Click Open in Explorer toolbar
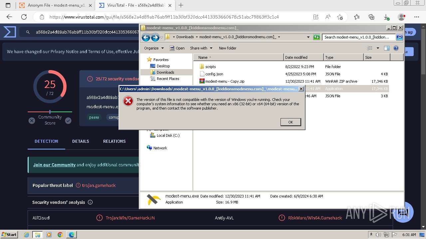 pos(177,48)
